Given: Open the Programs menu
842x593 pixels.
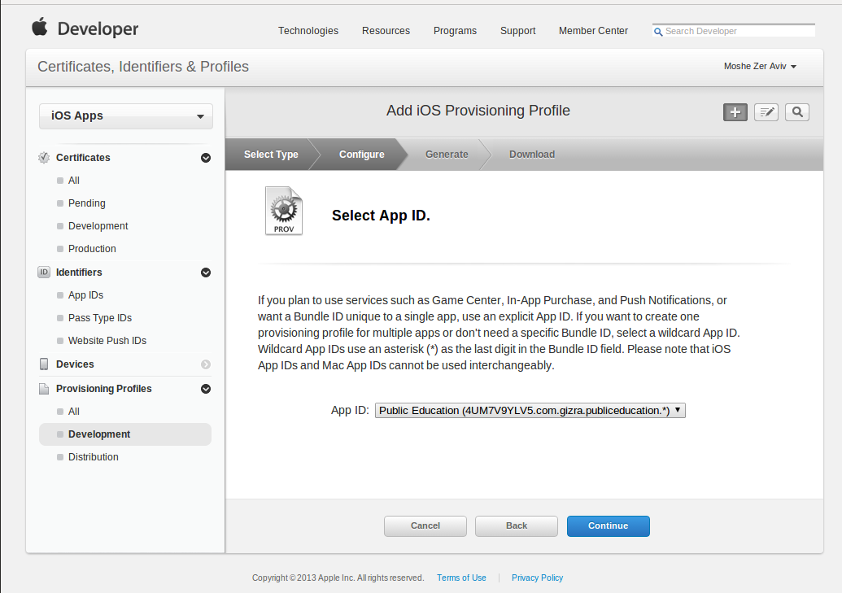Looking at the screenshot, I should 456,31.
